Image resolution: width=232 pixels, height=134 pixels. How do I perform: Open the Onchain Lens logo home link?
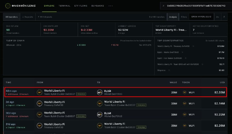20,6
